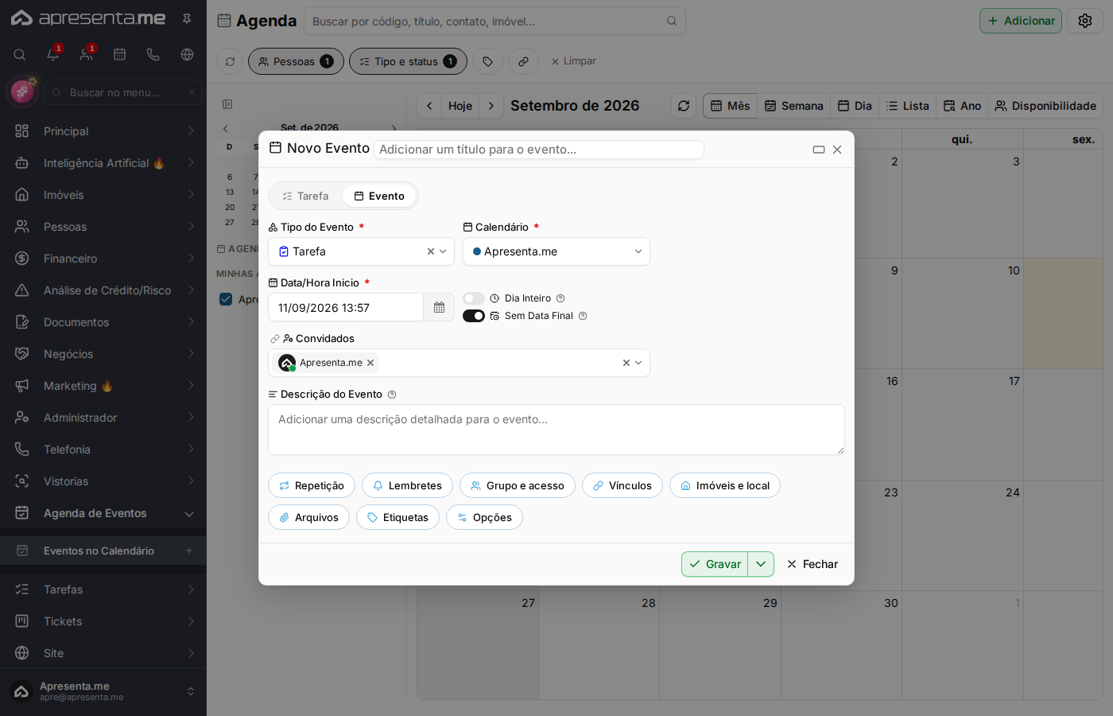Switch to the Evento tab
The width and height of the screenshot is (1113, 716).
tap(379, 196)
